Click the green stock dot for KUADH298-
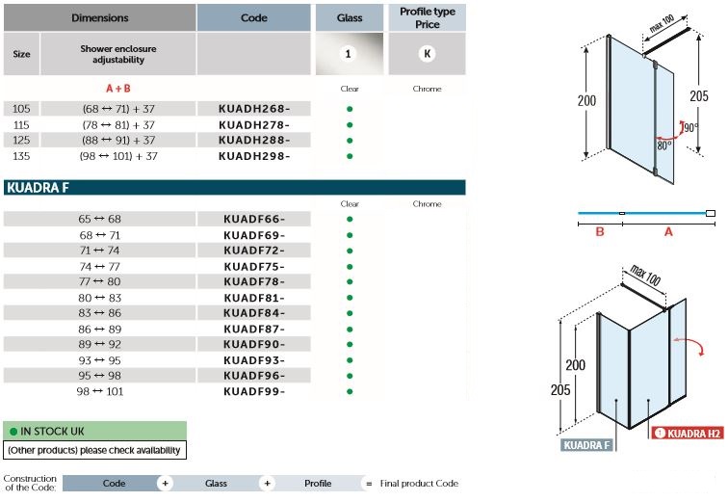 pos(350,156)
